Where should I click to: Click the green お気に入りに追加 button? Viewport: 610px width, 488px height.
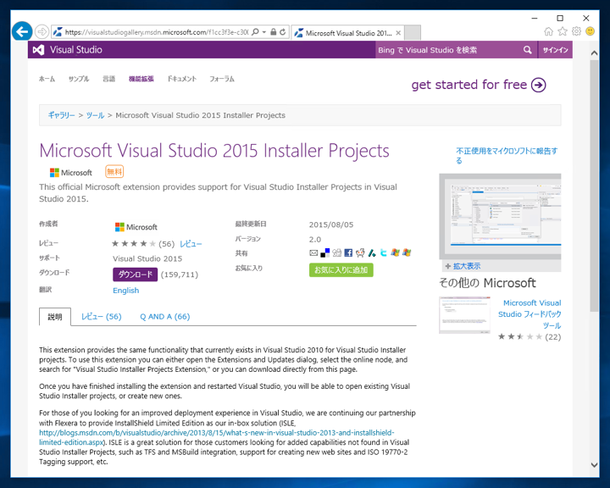(x=341, y=269)
